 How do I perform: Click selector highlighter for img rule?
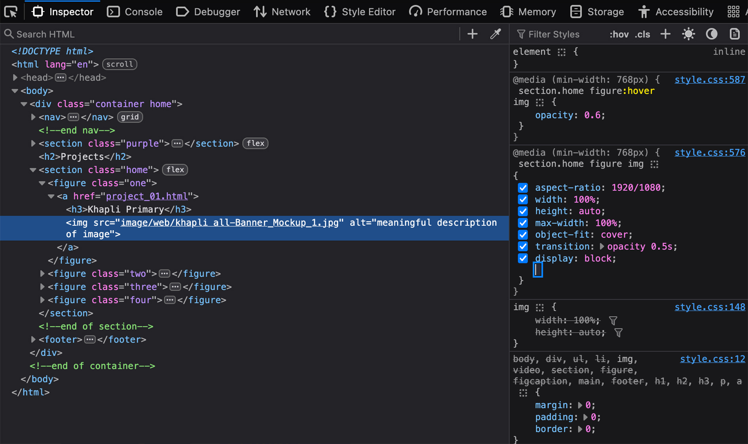pos(539,308)
